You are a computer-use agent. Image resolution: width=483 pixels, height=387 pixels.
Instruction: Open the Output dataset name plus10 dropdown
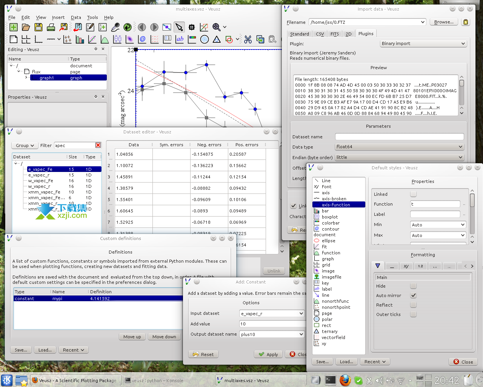point(272,334)
